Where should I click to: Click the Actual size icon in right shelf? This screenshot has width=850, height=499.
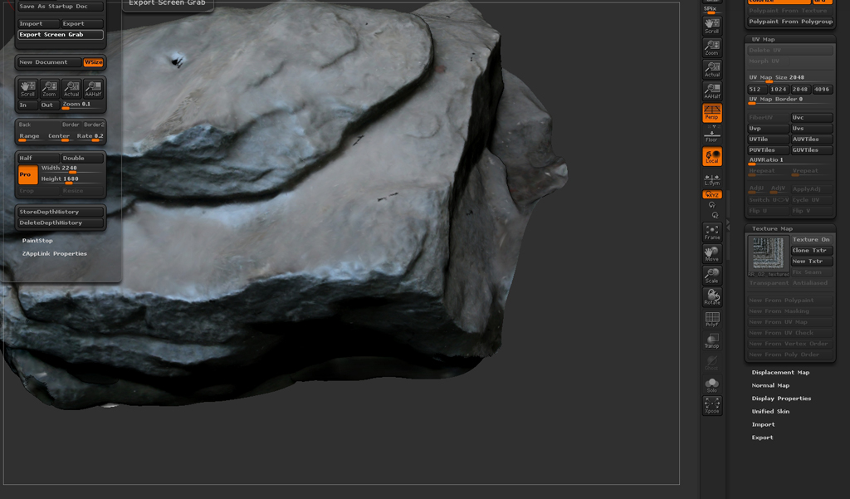click(x=711, y=70)
